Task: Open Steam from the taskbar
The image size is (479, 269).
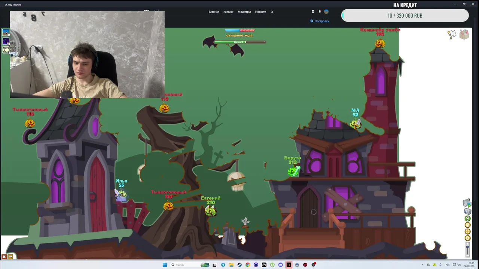Action: 239,265
